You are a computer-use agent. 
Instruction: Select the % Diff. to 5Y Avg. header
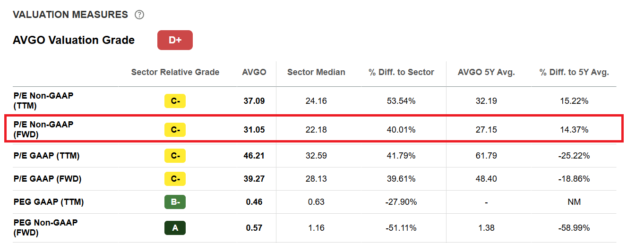pyautogui.click(x=574, y=72)
